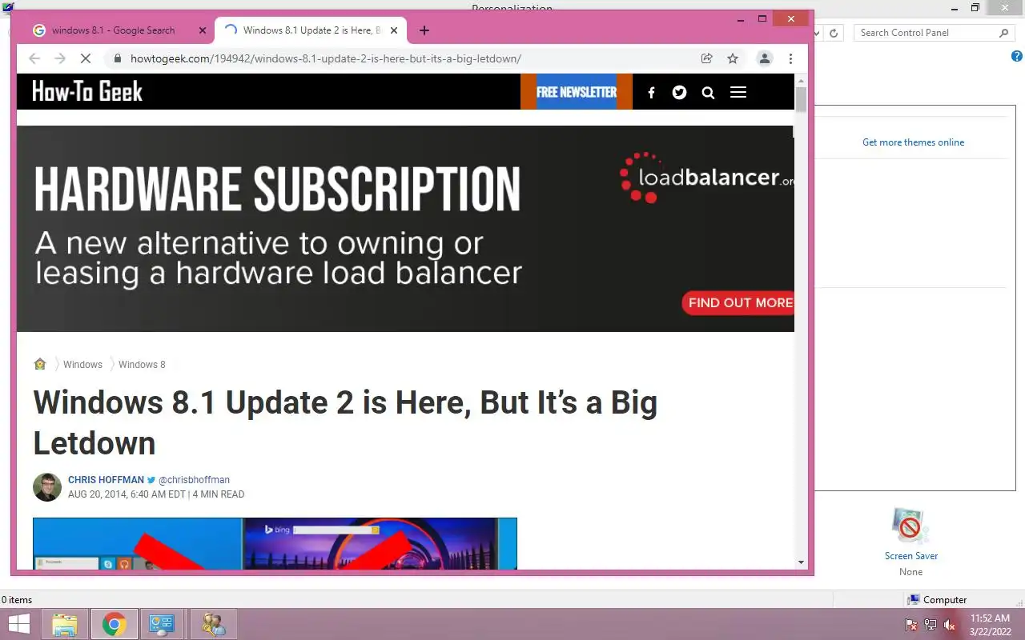Screen dimensions: 1025x640
Task: Click the Control Panel search magnifier
Action: pyautogui.click(x=1004, y=33)
